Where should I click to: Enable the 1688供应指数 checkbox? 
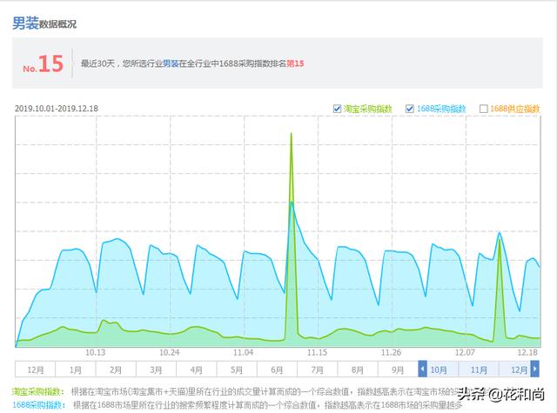(484, 109)
